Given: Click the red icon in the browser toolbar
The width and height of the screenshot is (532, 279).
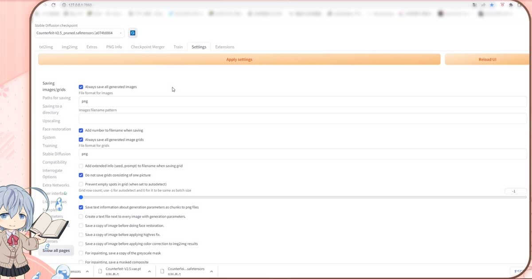Looking at the screenshot, I should pyautogui.click(x=502, y=5).
